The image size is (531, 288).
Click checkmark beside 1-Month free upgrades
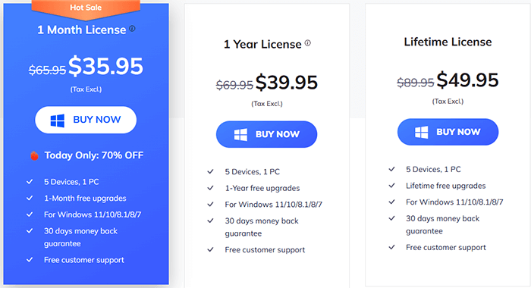[x=30, y=198]
